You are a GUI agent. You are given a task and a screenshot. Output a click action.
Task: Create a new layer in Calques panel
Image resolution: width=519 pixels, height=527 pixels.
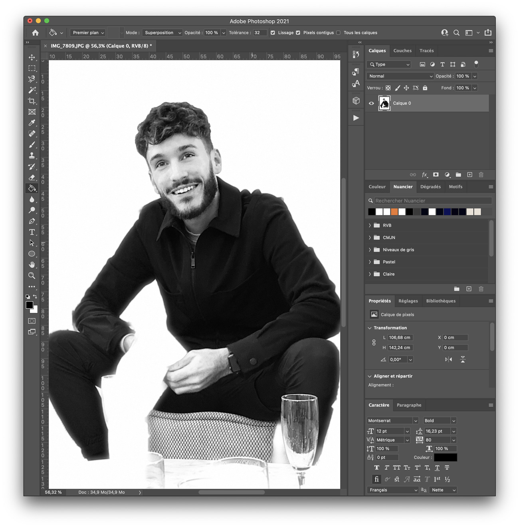470,174
